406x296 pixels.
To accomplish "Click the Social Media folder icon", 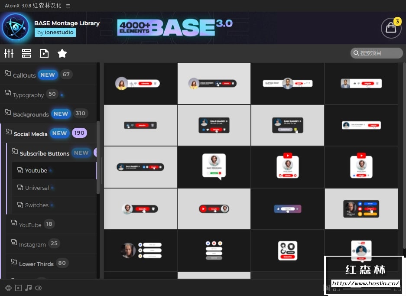I will pyautogui.click(x=9, y=132).
